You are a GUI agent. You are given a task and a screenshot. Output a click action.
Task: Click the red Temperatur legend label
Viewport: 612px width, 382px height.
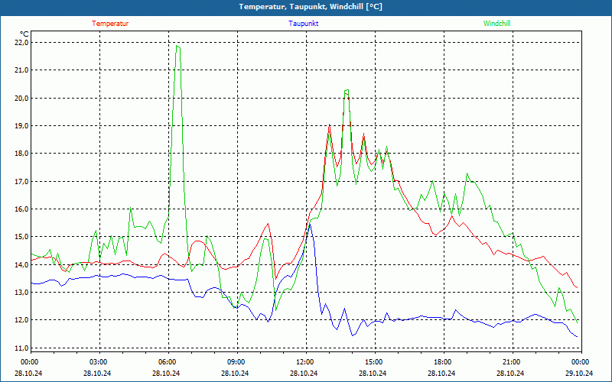point(110,24)
